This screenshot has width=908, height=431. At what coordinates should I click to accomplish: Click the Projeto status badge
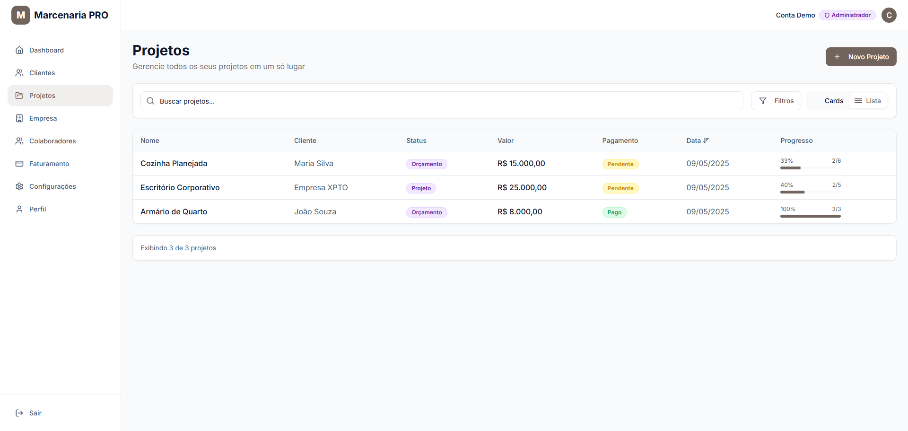pyautogui.click(x=421, y=188)
